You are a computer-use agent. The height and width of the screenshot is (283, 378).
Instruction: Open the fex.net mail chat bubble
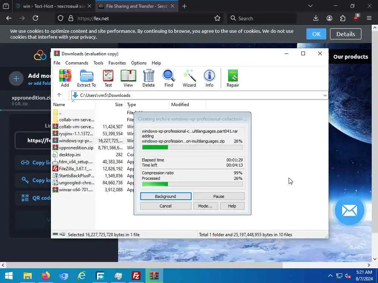coord(350,210)
